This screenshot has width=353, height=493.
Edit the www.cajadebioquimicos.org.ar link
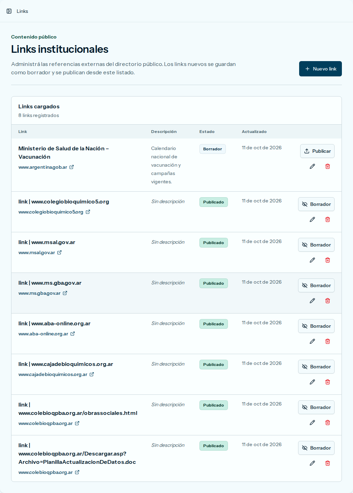tap(312, 382)
